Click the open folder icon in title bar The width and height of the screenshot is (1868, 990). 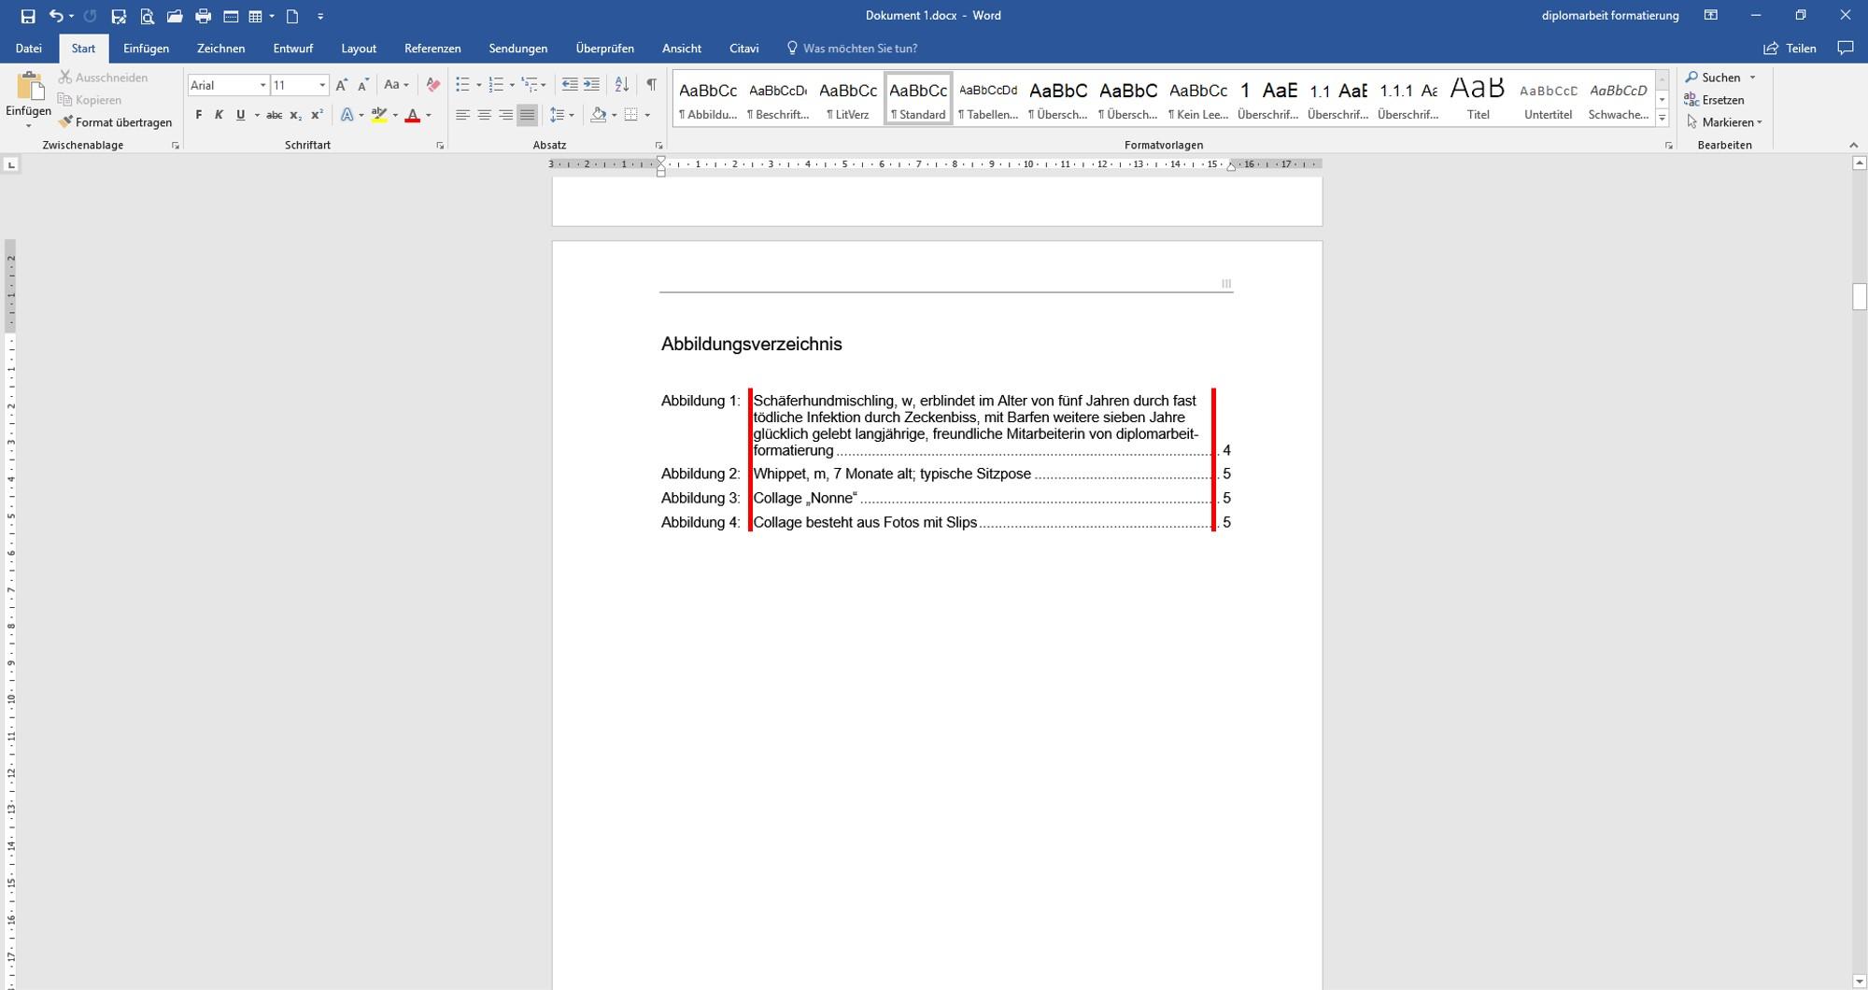(x=175, y=16)
